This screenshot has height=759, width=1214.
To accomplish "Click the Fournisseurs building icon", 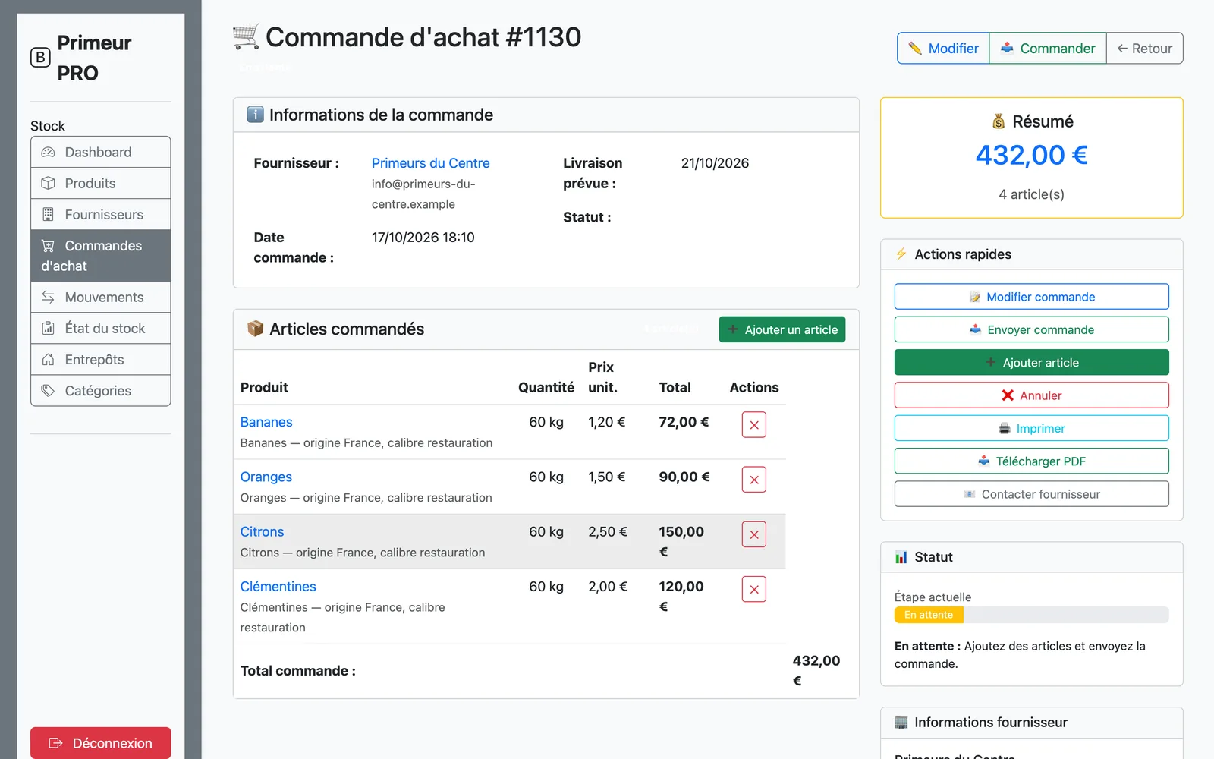I will click(x=48, y=214).
